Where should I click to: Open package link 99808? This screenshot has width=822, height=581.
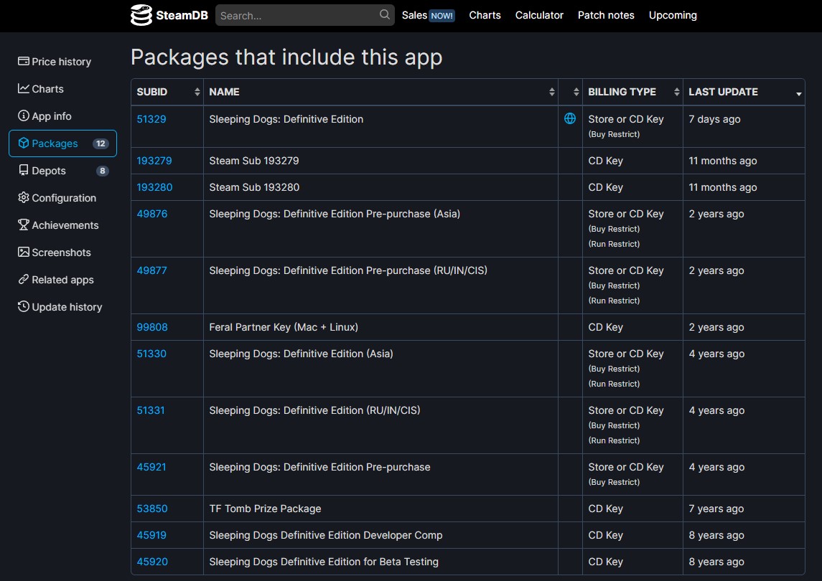(152, 327)
